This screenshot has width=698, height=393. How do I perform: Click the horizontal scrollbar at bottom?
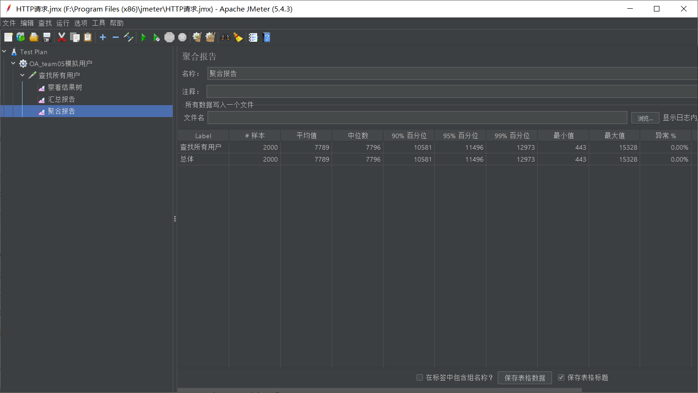pyautogui.click(x=380, y=390)
